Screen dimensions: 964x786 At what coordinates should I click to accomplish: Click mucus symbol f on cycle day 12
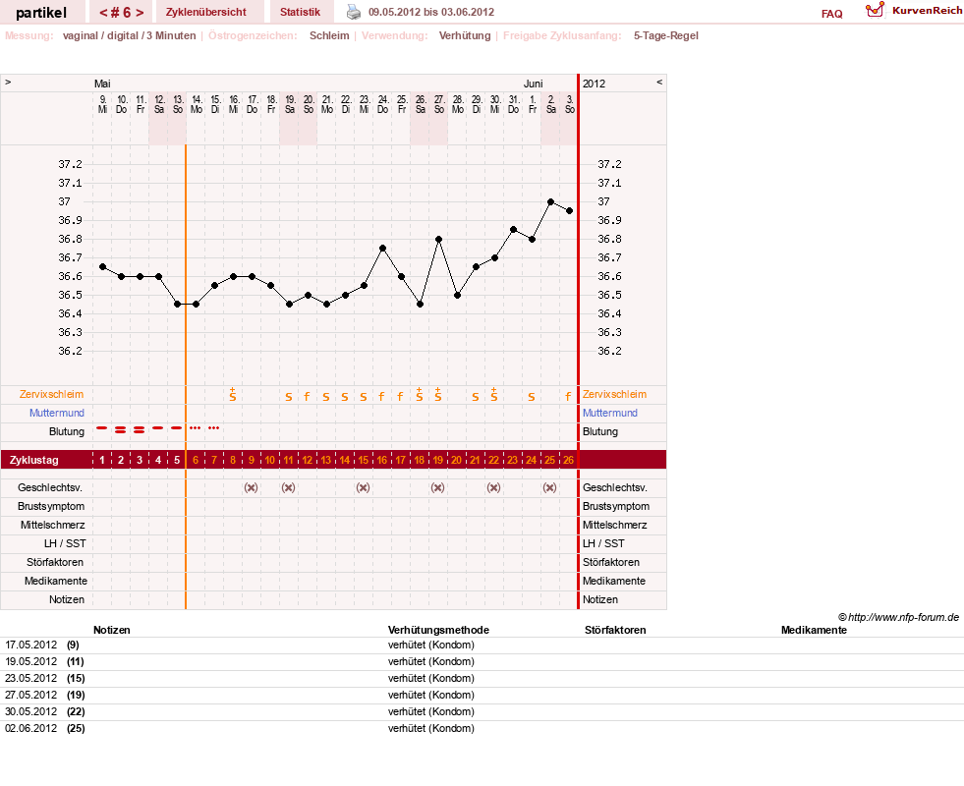(307, 396)
